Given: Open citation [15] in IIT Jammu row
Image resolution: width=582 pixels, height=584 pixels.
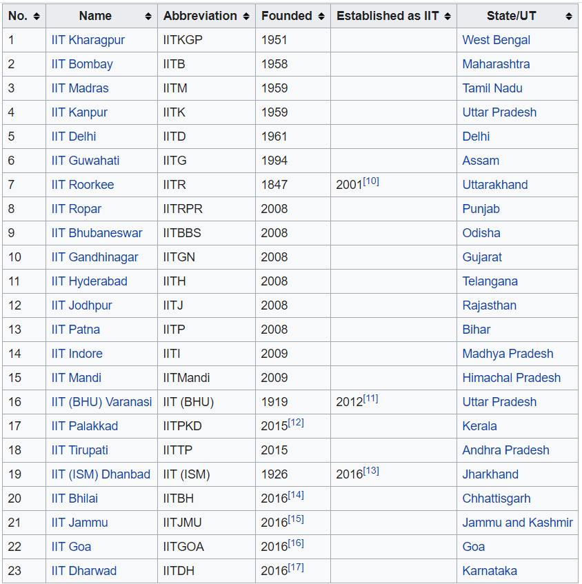Looking at the screenshot, I should 296,519.
